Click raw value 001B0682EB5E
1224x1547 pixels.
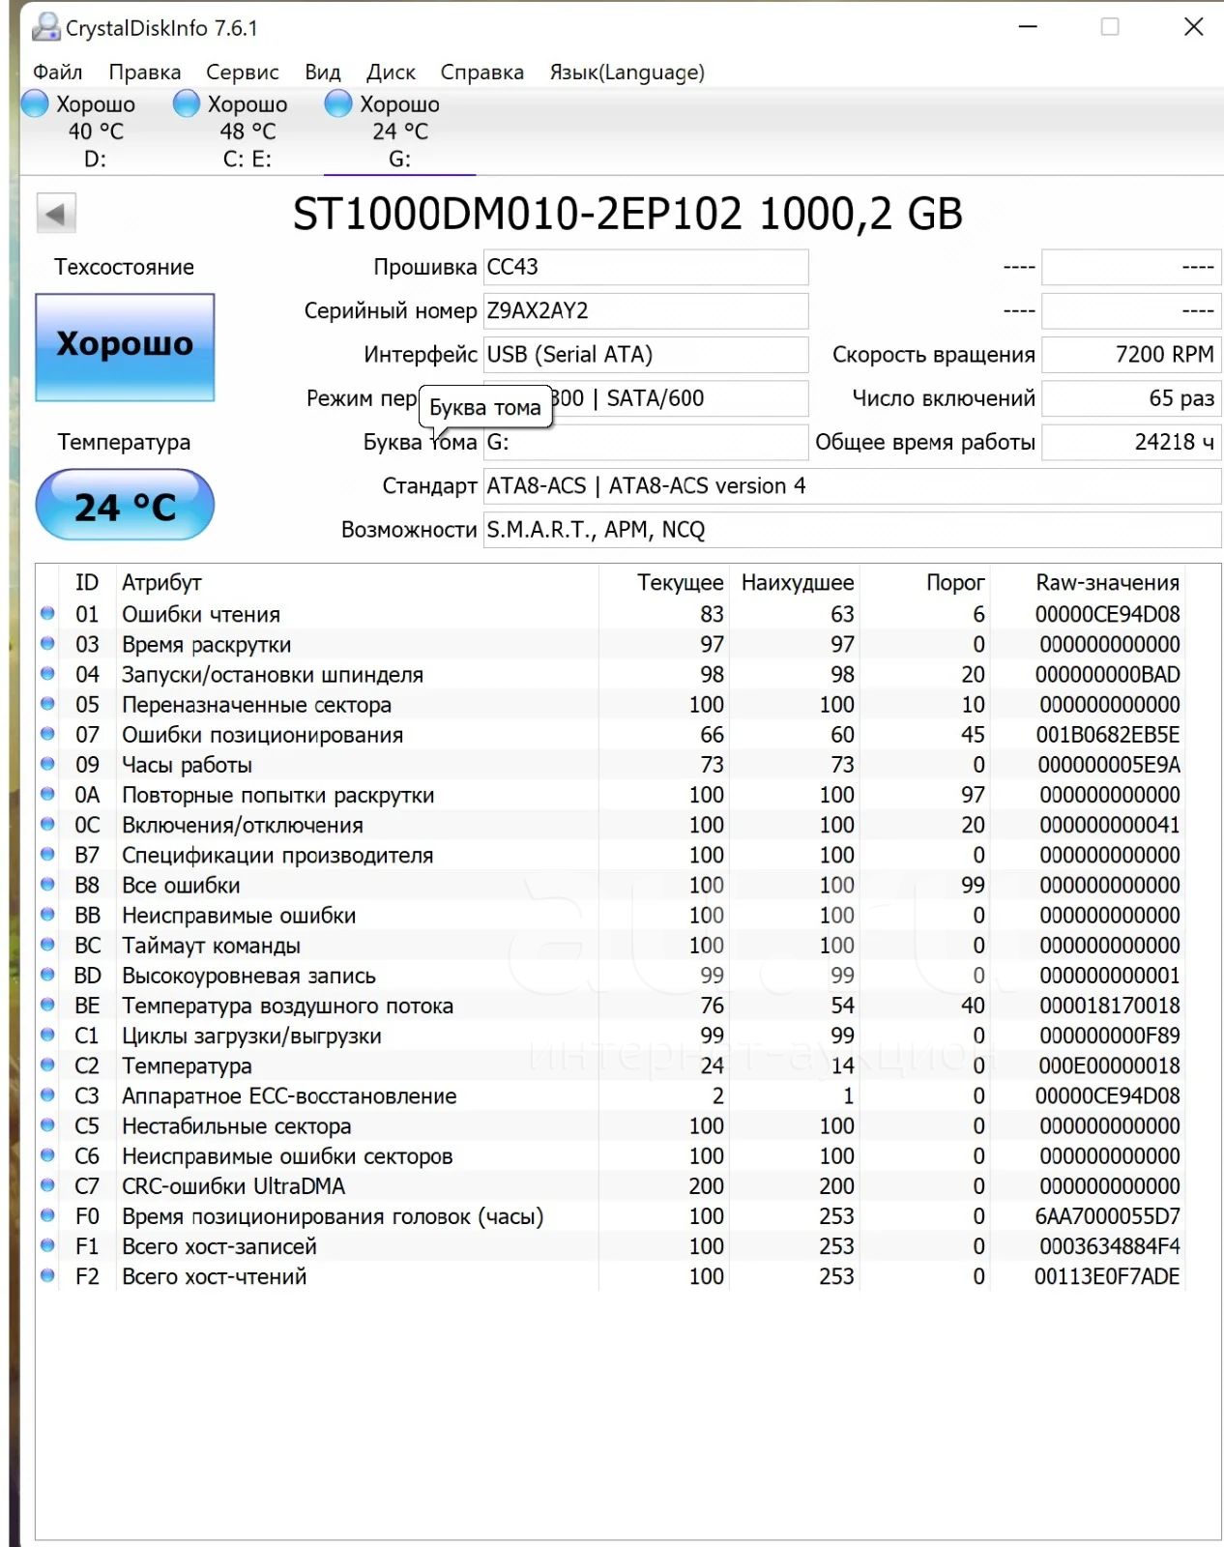coord(1107,735)
